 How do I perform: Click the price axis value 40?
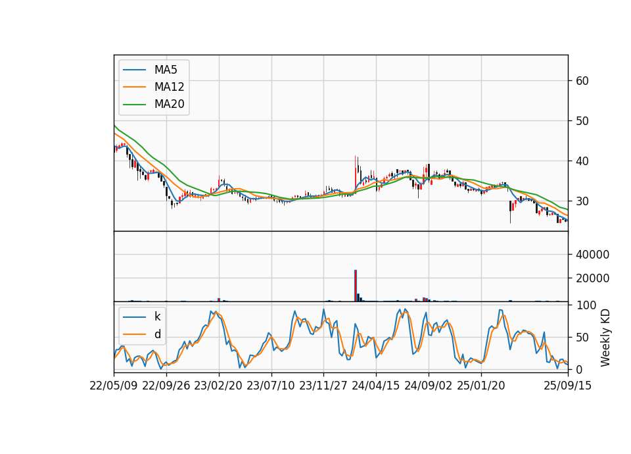[582, 161]
